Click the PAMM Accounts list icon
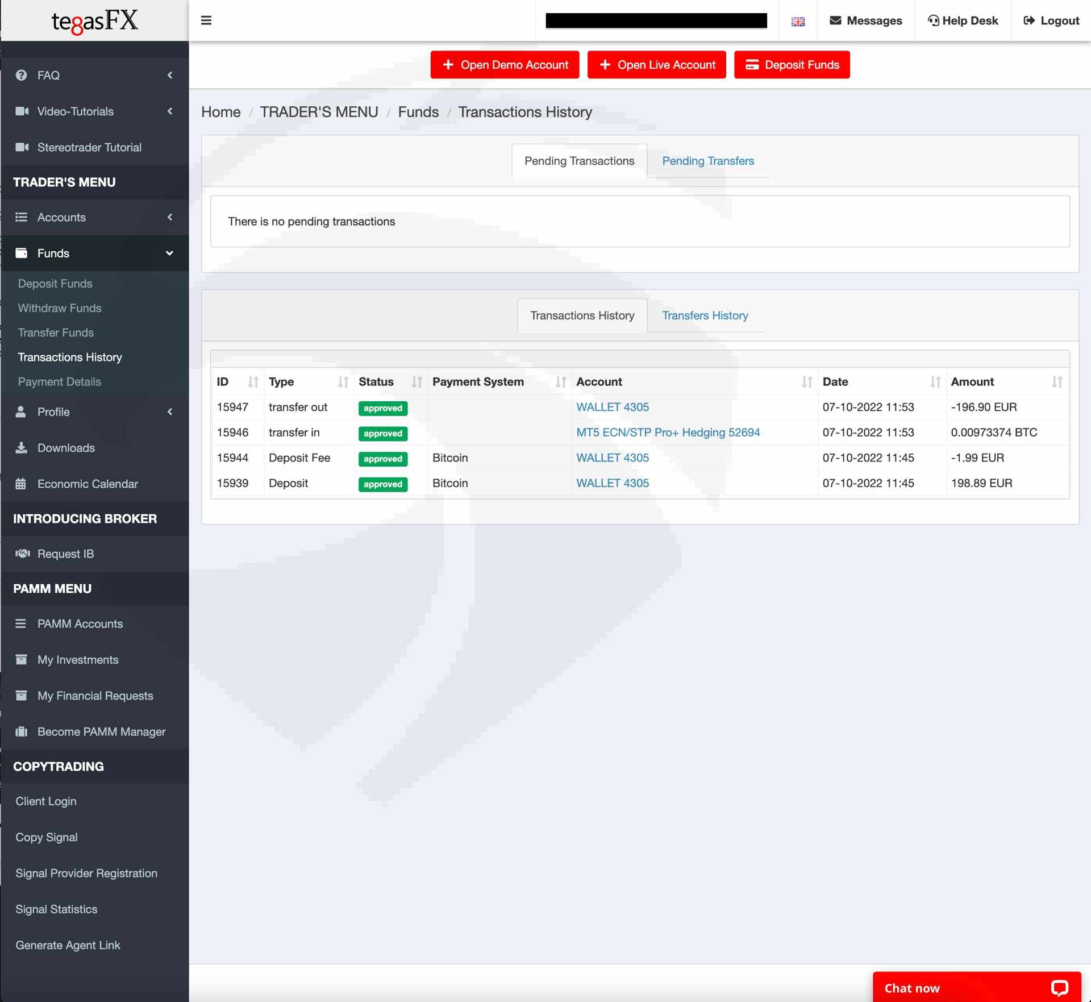This screenshot has height=1002, width=1091. click(21, 623)
